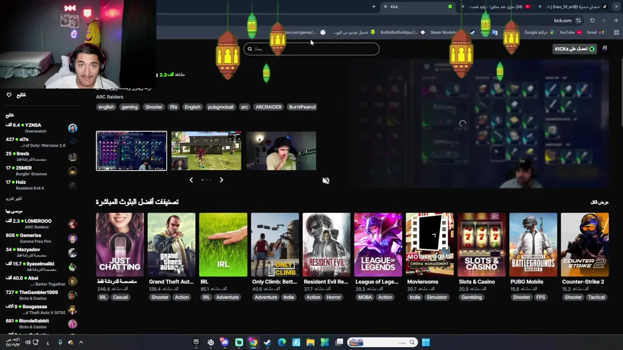The image size is (623, 350).
Task: Click the 'BurntPeanut' tag
Action: [x=302, y=107]
